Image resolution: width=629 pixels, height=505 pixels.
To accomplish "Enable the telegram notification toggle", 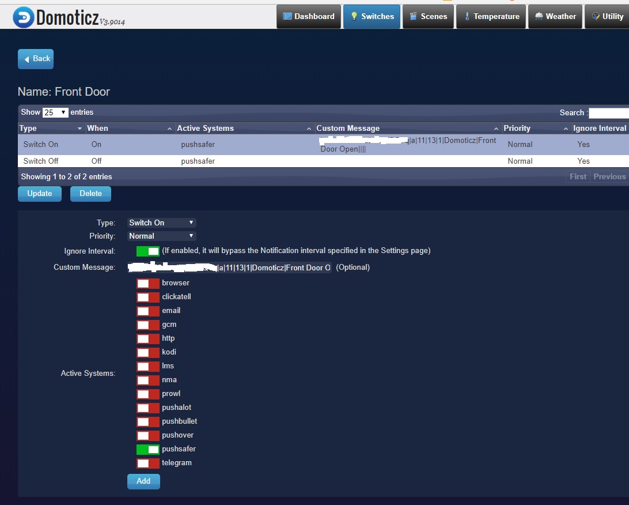I will click(147, 463).
